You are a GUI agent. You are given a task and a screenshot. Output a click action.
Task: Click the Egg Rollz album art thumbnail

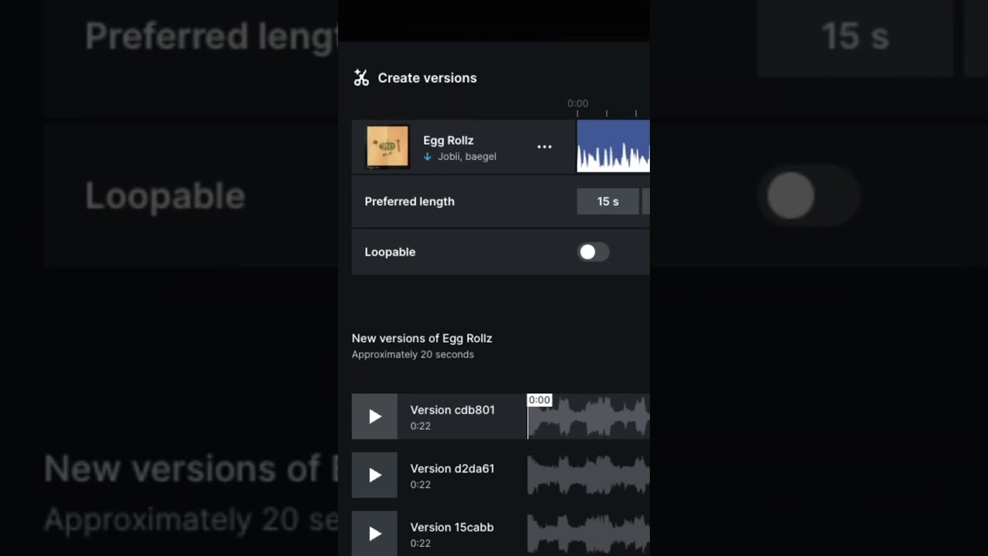point(387,147)
